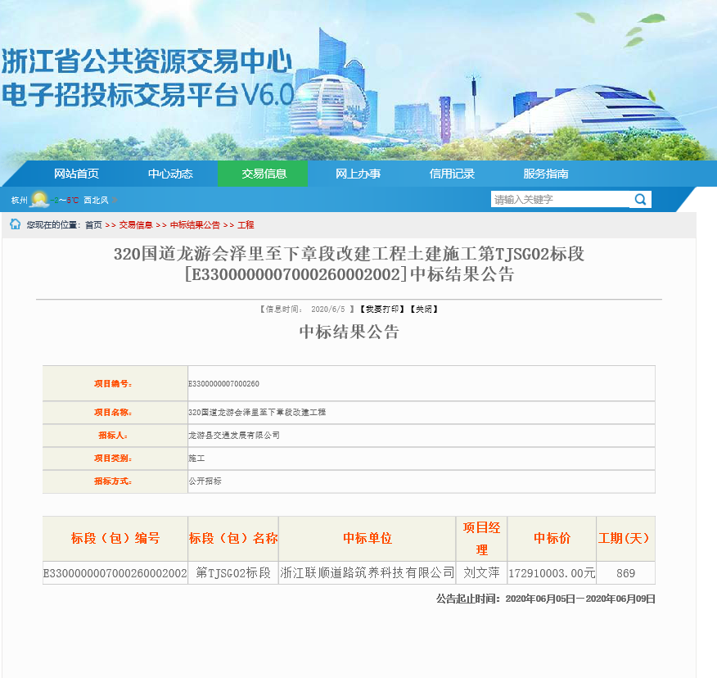Image resolution: width=717 pixels, height=678 pixels.
Task: Open the 服务指南 menu
Action: tap(546, 174)
